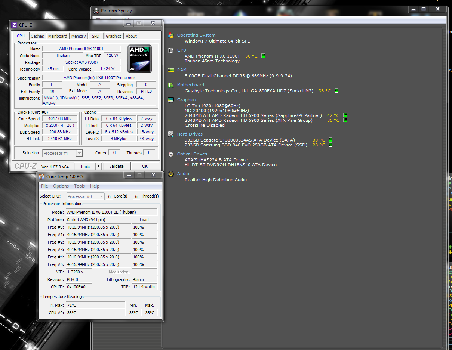Click the Validate button in CPU-Z
Image resolution: width=452 pixels, height=350 pixels.
coord(116,166)
